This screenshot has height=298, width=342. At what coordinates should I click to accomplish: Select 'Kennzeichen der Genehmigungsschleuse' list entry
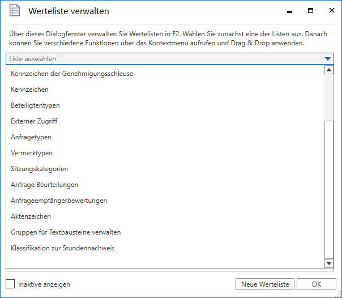click(72, 74)
